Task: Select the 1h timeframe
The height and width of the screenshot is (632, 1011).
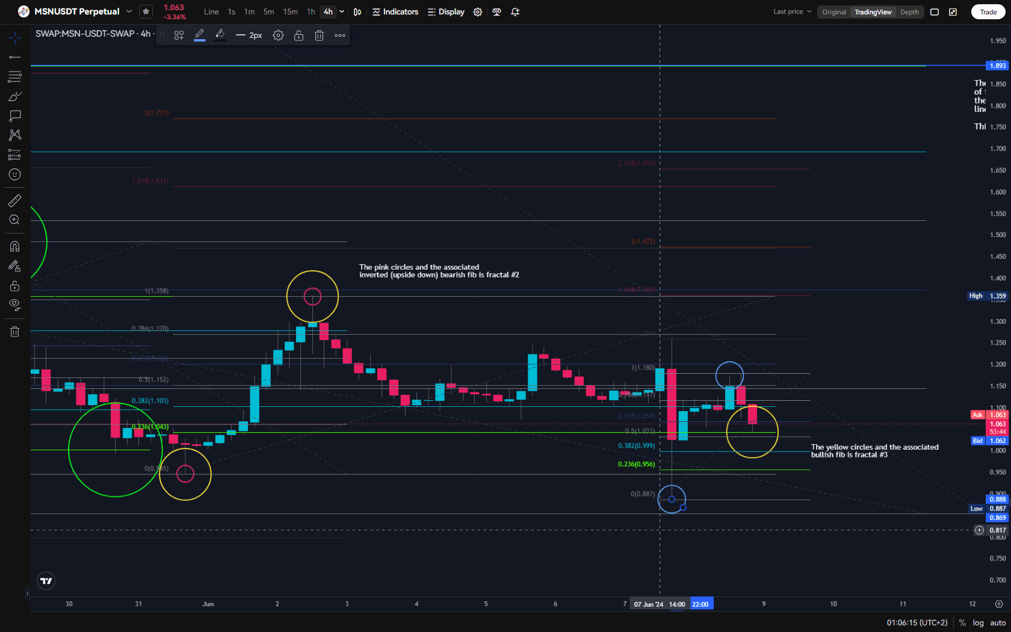Action: coord(311,12)
